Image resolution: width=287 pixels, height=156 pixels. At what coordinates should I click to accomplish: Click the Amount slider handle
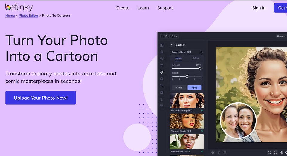(200, 68)
